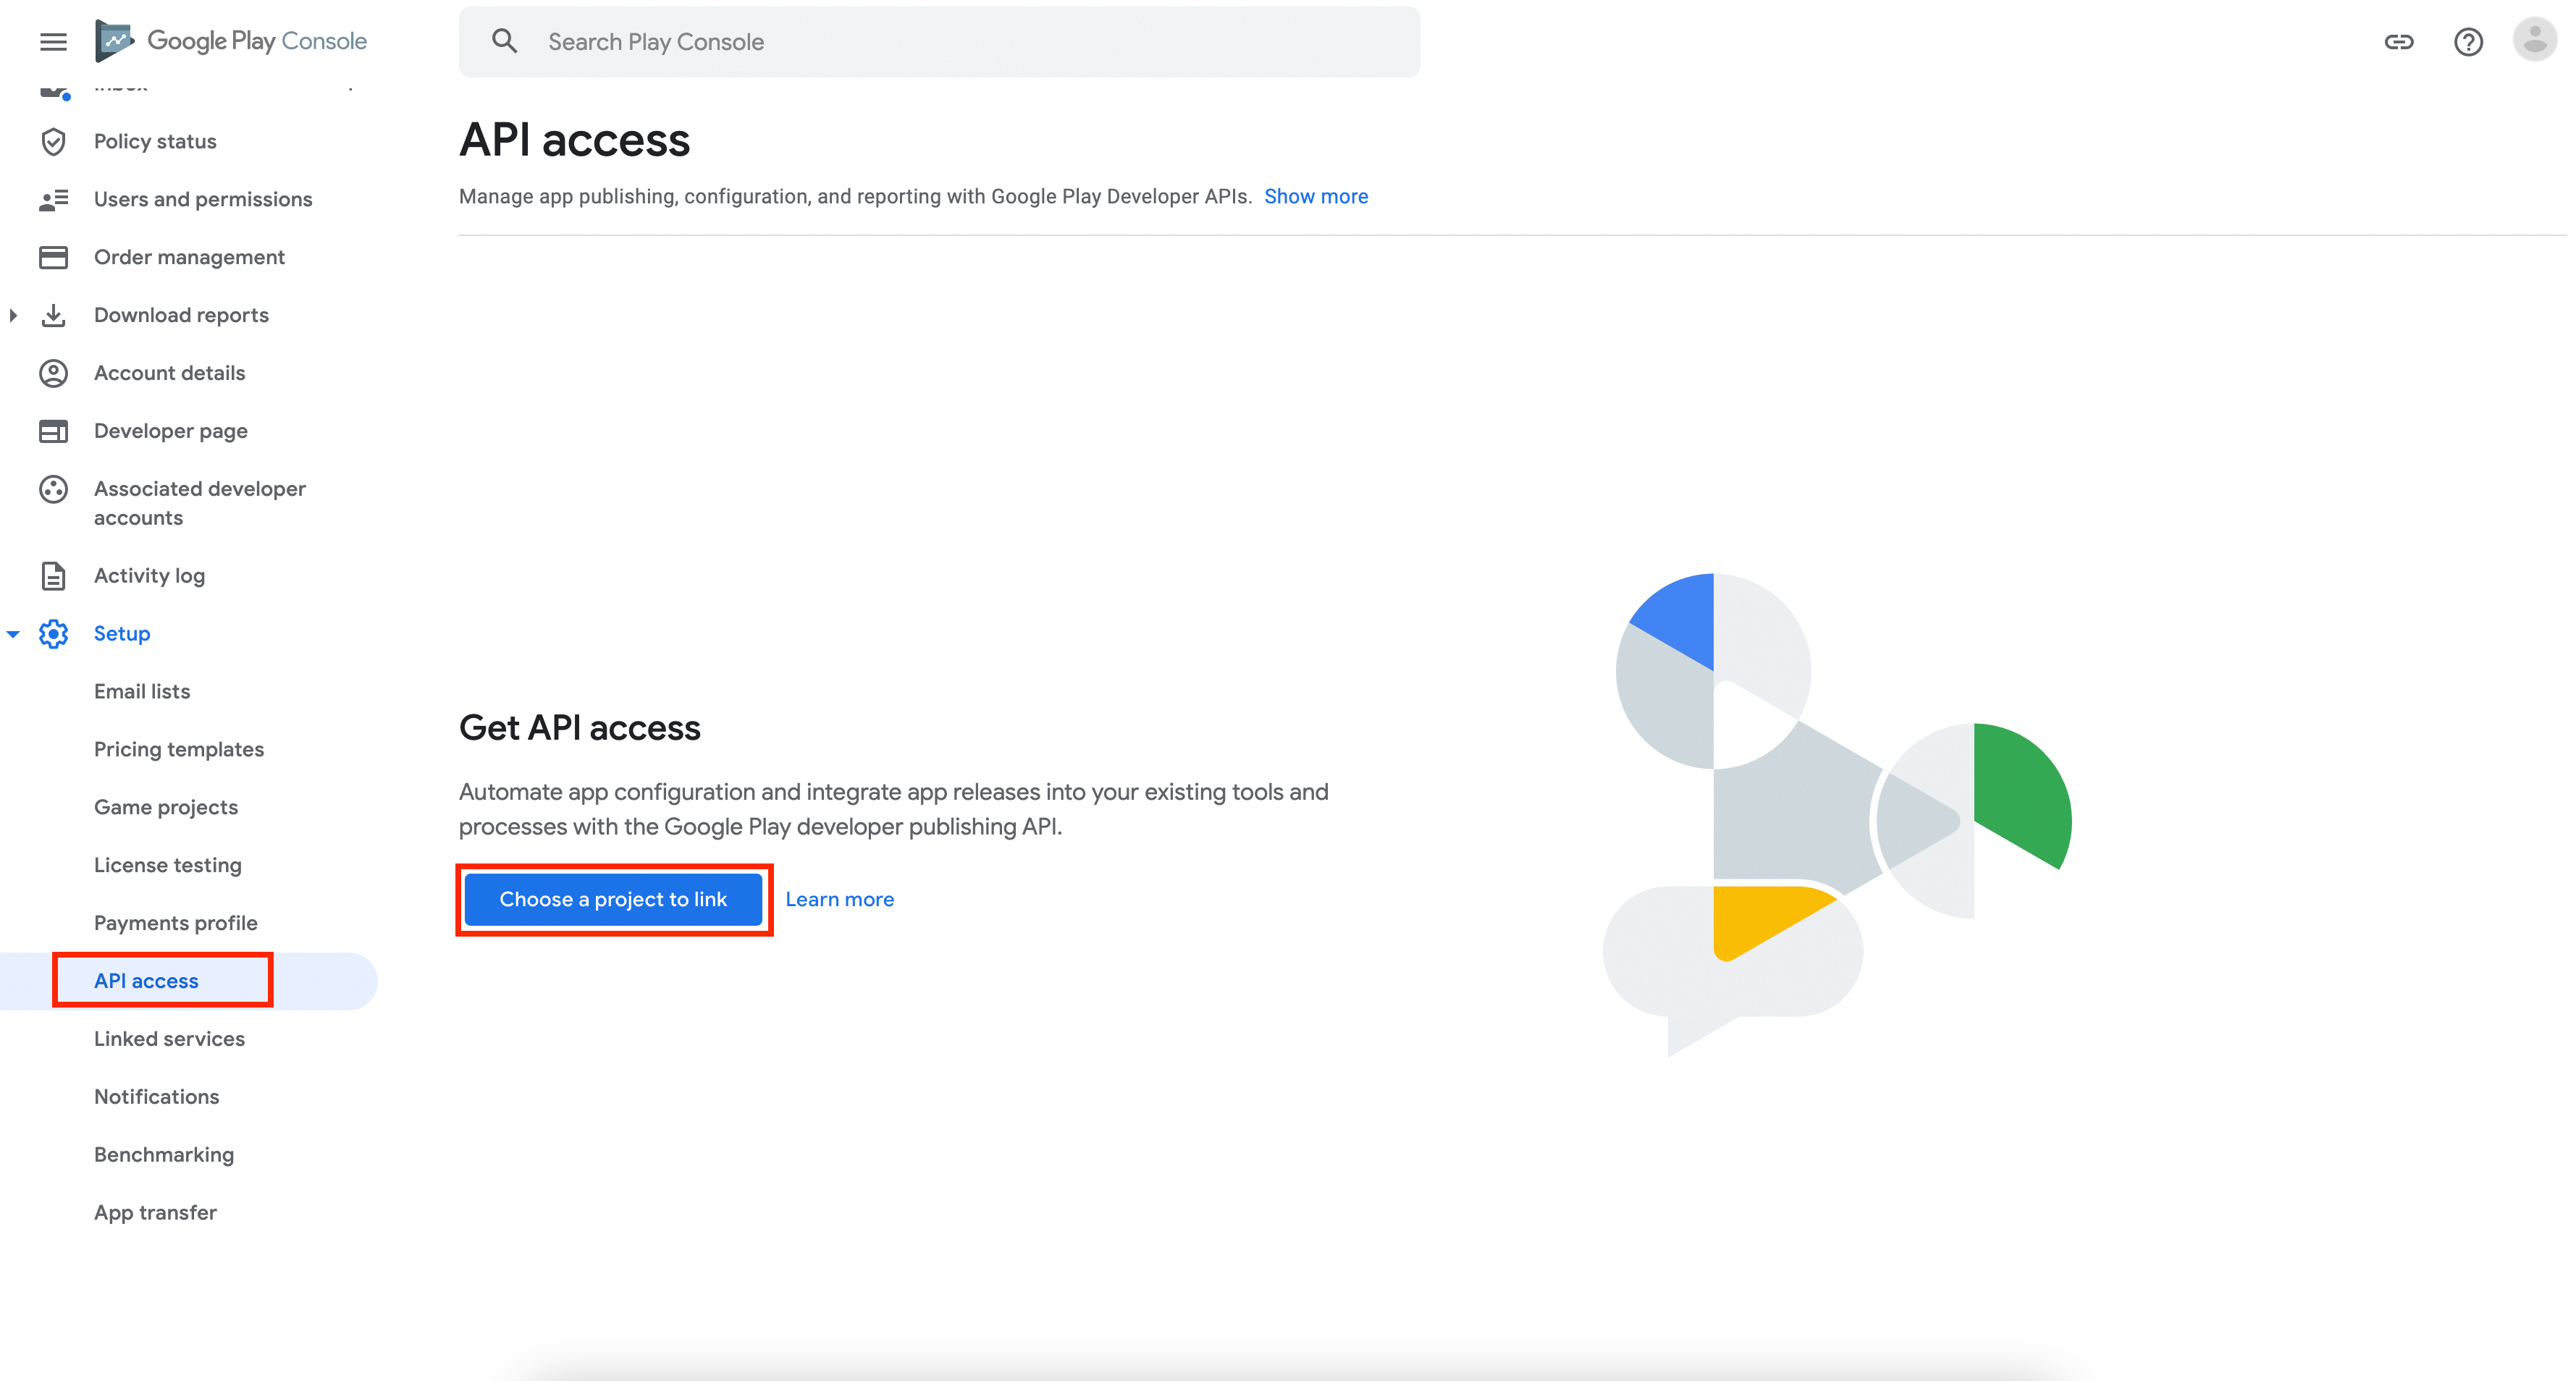2576x1381 pixels.
Task: Click the Activity log document icon
Action: click(53, 576)
